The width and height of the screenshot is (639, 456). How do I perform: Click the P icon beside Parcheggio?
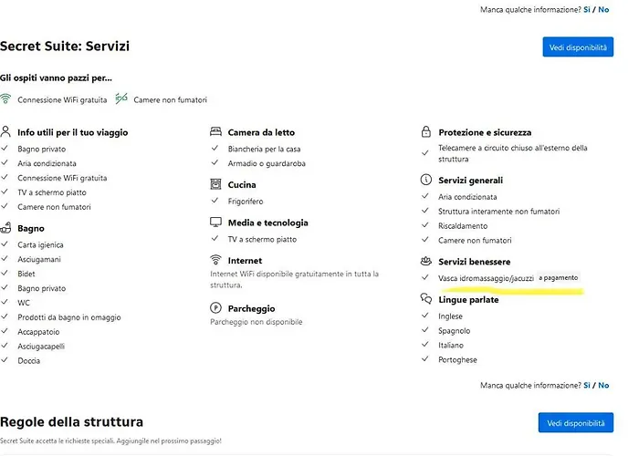pos(216,308)
